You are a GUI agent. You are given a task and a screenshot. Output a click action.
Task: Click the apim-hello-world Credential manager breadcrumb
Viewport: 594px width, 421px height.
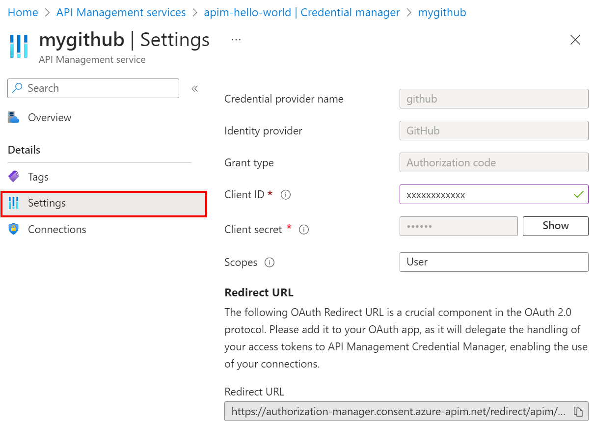point(301,12)
